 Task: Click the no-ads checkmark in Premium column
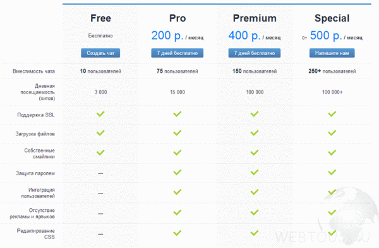255,213
